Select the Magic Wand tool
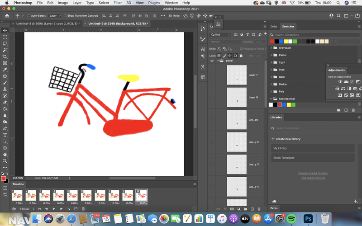 tap(5, 50)
